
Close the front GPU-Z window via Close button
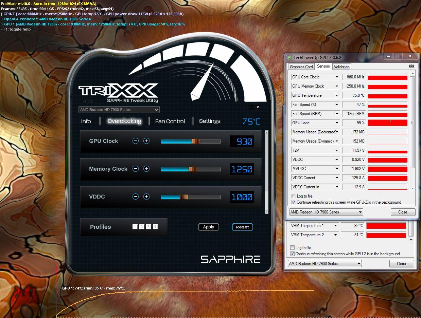(x=403, y=212)
